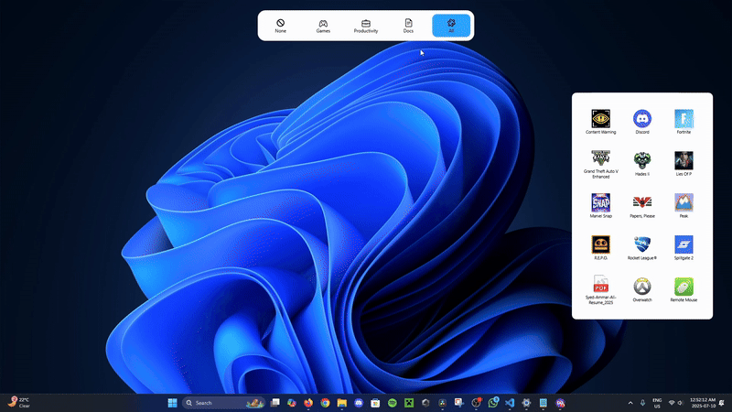Image resolution: width=732 pixels, height=412 pixels.
Task: Open the Overwatch shortcut
Action: pyautogui.click(x=641, y=287)
